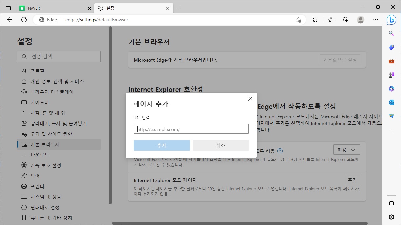Click the 기본값으로 설정 button
This screenshot has height=225, width=401.
click(340, 60)
